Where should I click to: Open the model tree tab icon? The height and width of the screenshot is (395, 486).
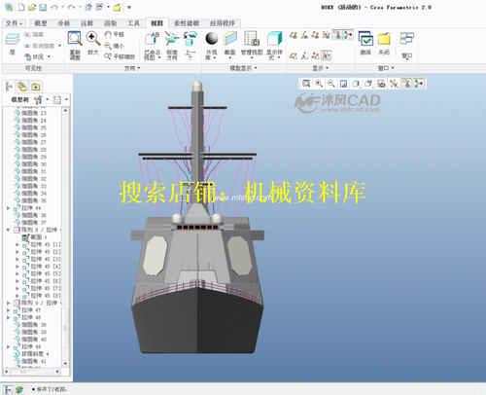click(9, 87)
